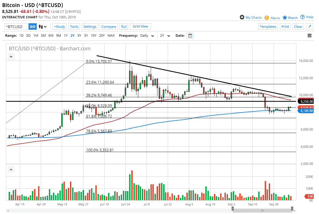Expand chart with the pop-out arrow icon
The image size is (319, 214).
309,26
